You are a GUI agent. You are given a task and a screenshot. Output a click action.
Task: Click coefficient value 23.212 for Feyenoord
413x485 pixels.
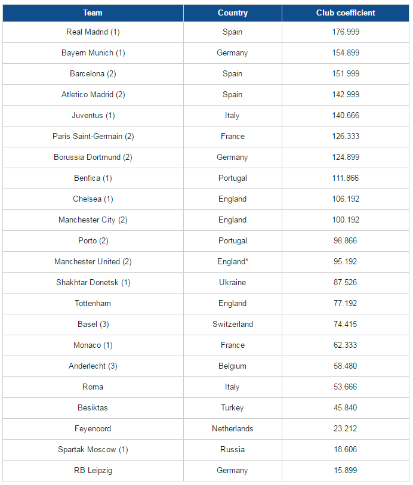pyautogui.click(x=346, y=428)
